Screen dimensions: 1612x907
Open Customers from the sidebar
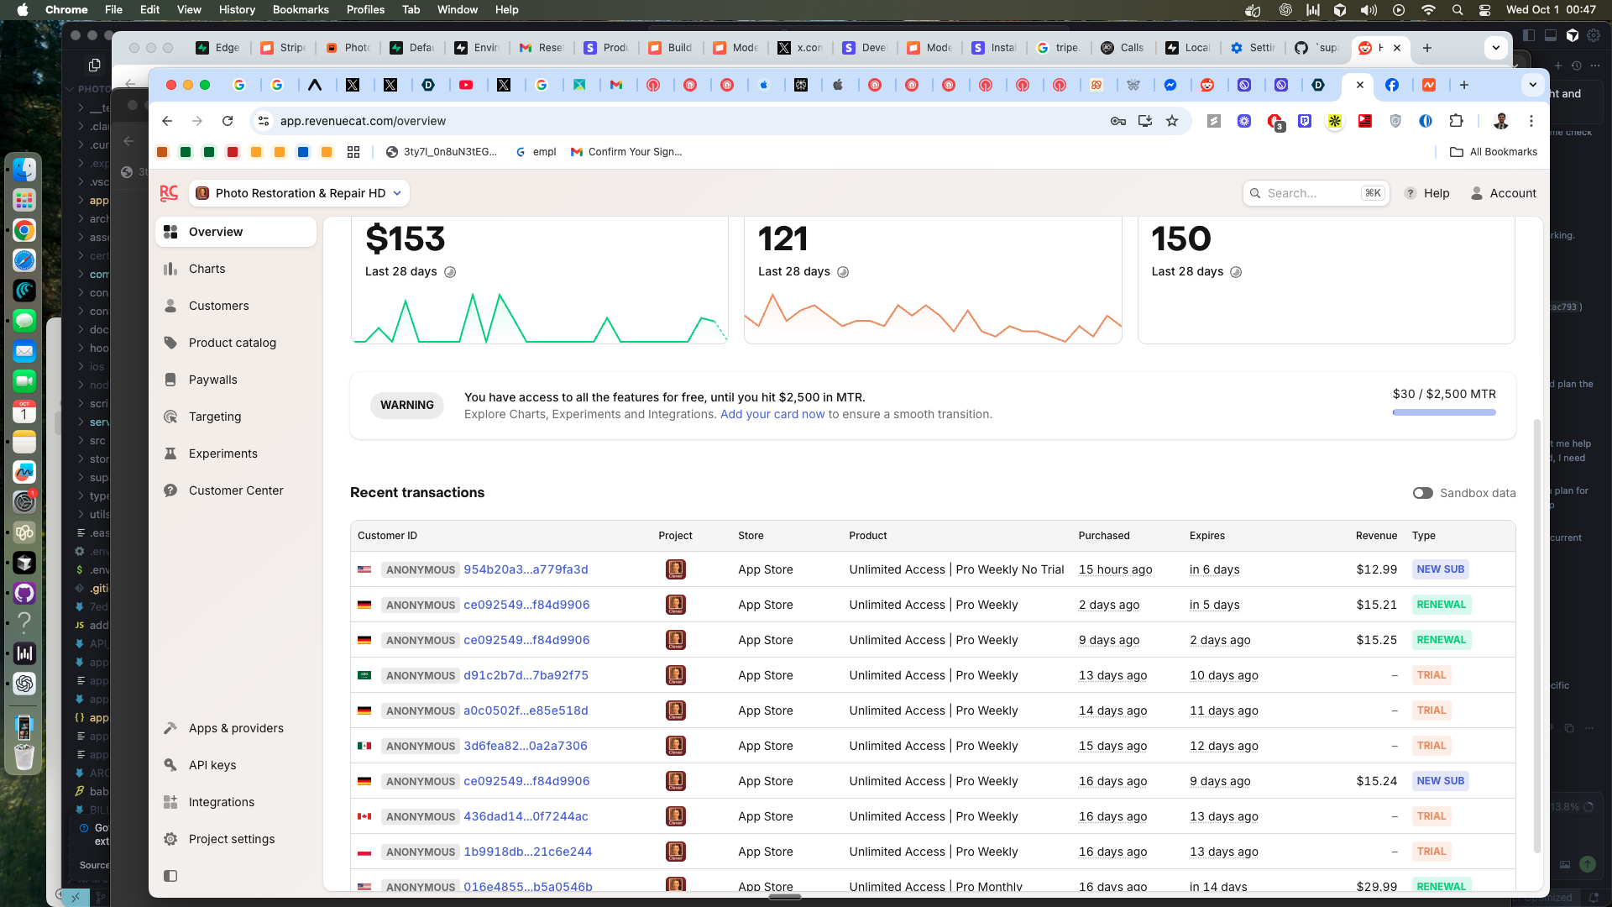pos(218,306)
